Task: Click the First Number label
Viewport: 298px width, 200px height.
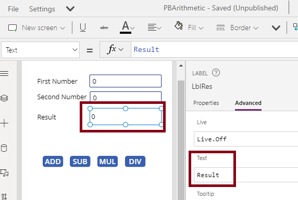Action: (57, 82)
